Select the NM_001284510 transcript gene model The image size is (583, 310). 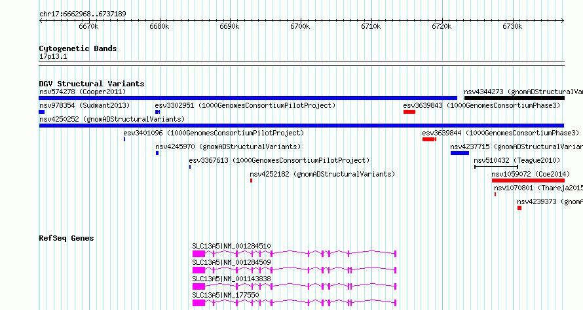pyautogui.click(x=295, y=254)
